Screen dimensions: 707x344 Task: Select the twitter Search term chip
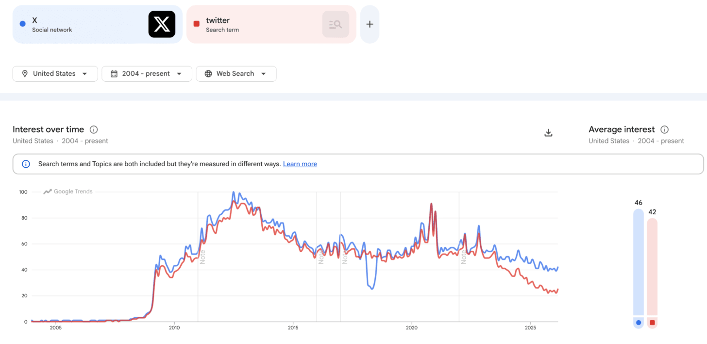[271, 24]
